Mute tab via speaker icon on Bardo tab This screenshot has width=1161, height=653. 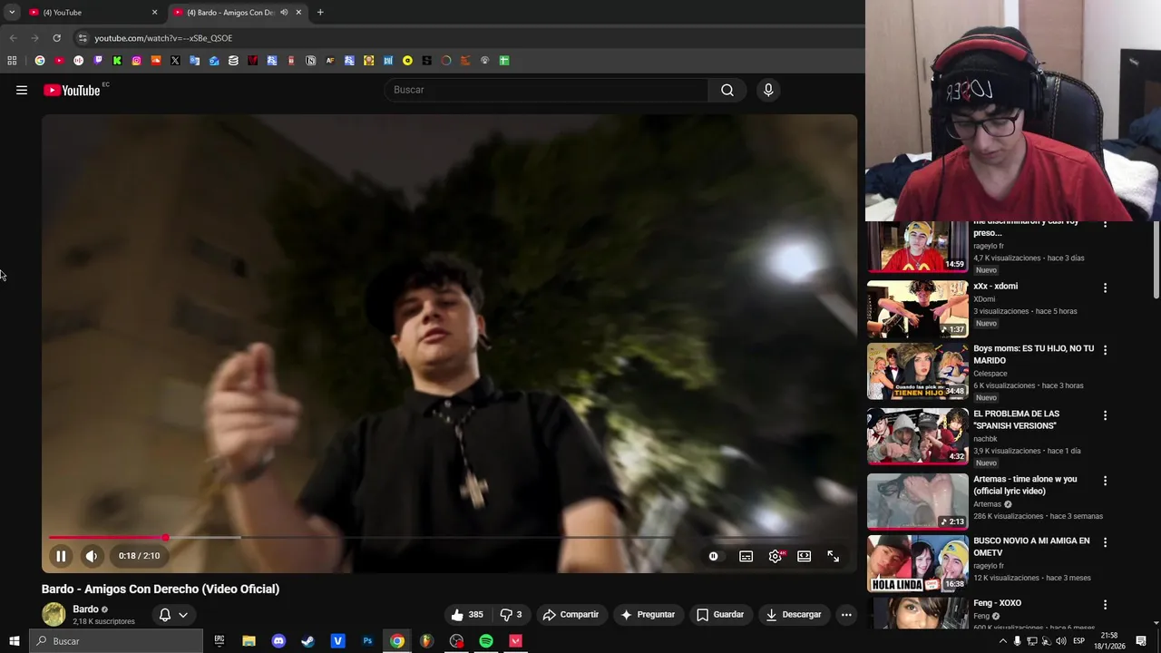point(284,13)
